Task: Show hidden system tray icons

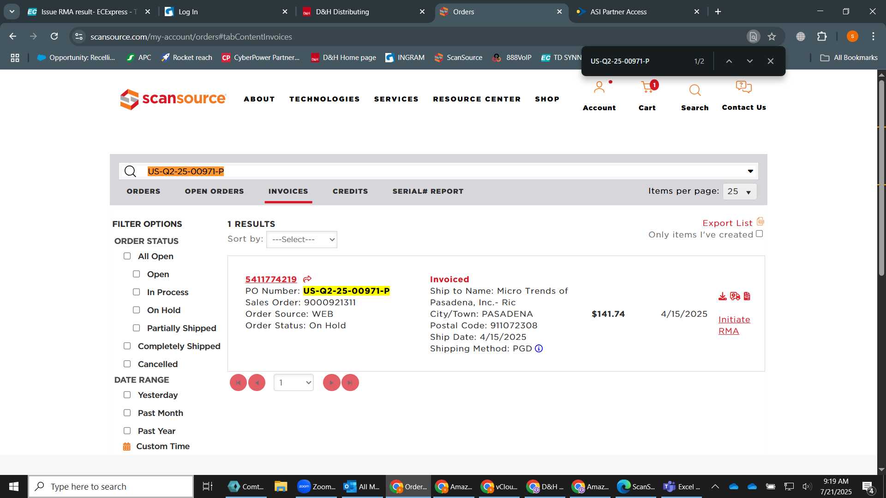Action: (715, 486)
